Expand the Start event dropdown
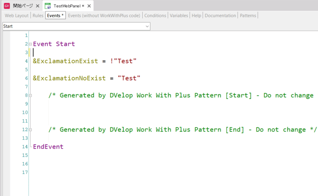Image resolution: width=318 pixels, height=196 pixels. [147, 26]
